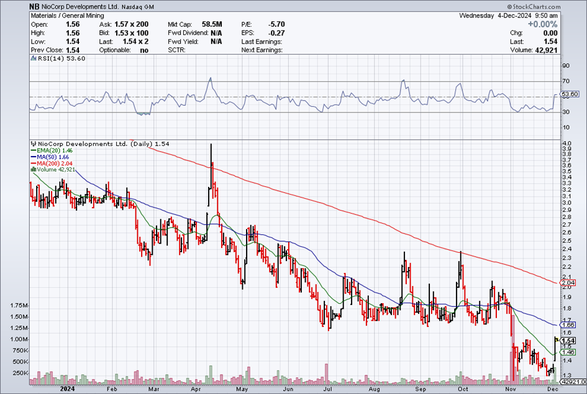Screen dimensions: 587x394
Task: Click the Fwd Dividend value N/A
Action: point(216,33)
